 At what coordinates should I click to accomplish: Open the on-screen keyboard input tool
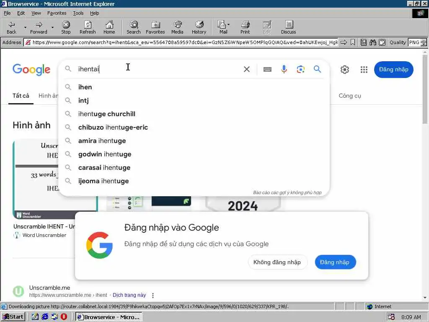[267, 69]
